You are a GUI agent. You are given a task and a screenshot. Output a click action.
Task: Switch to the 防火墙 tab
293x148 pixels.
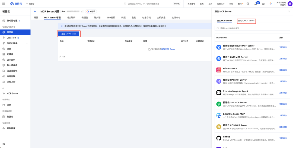(x=97, y=18)
